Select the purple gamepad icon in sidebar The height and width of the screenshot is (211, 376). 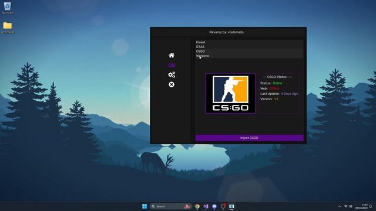172,65
